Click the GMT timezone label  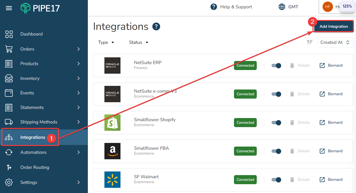click(293, 7)
